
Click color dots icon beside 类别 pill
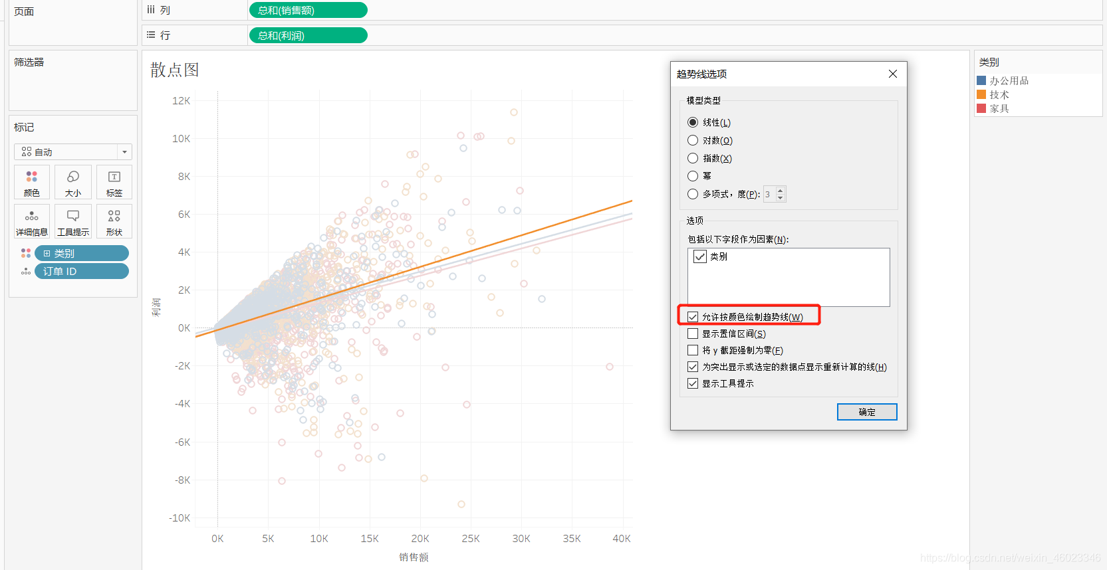tap(26, 253)
